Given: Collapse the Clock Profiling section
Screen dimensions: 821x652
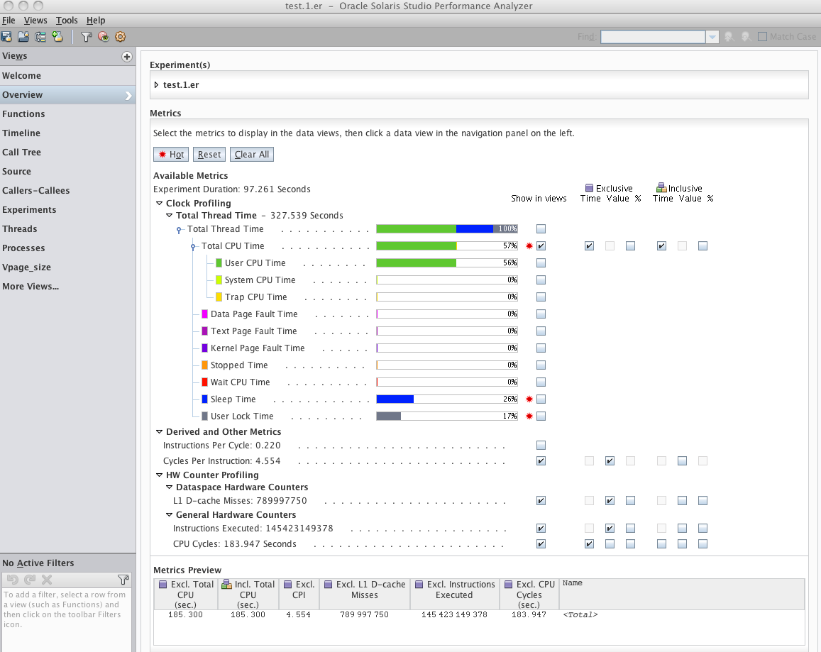Looking at the screenshot, I should coord(159,203).
